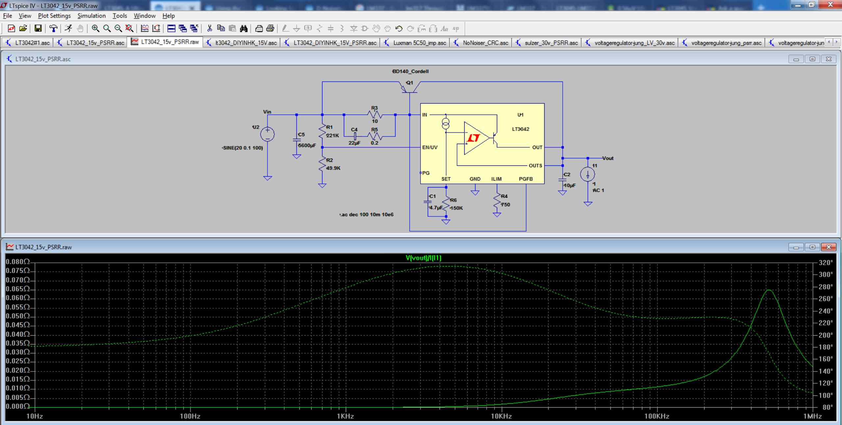The height and width of the screenshot is (425, 842).
Task: Zoom out with the minus magnifier
Action: coord(118,29)
